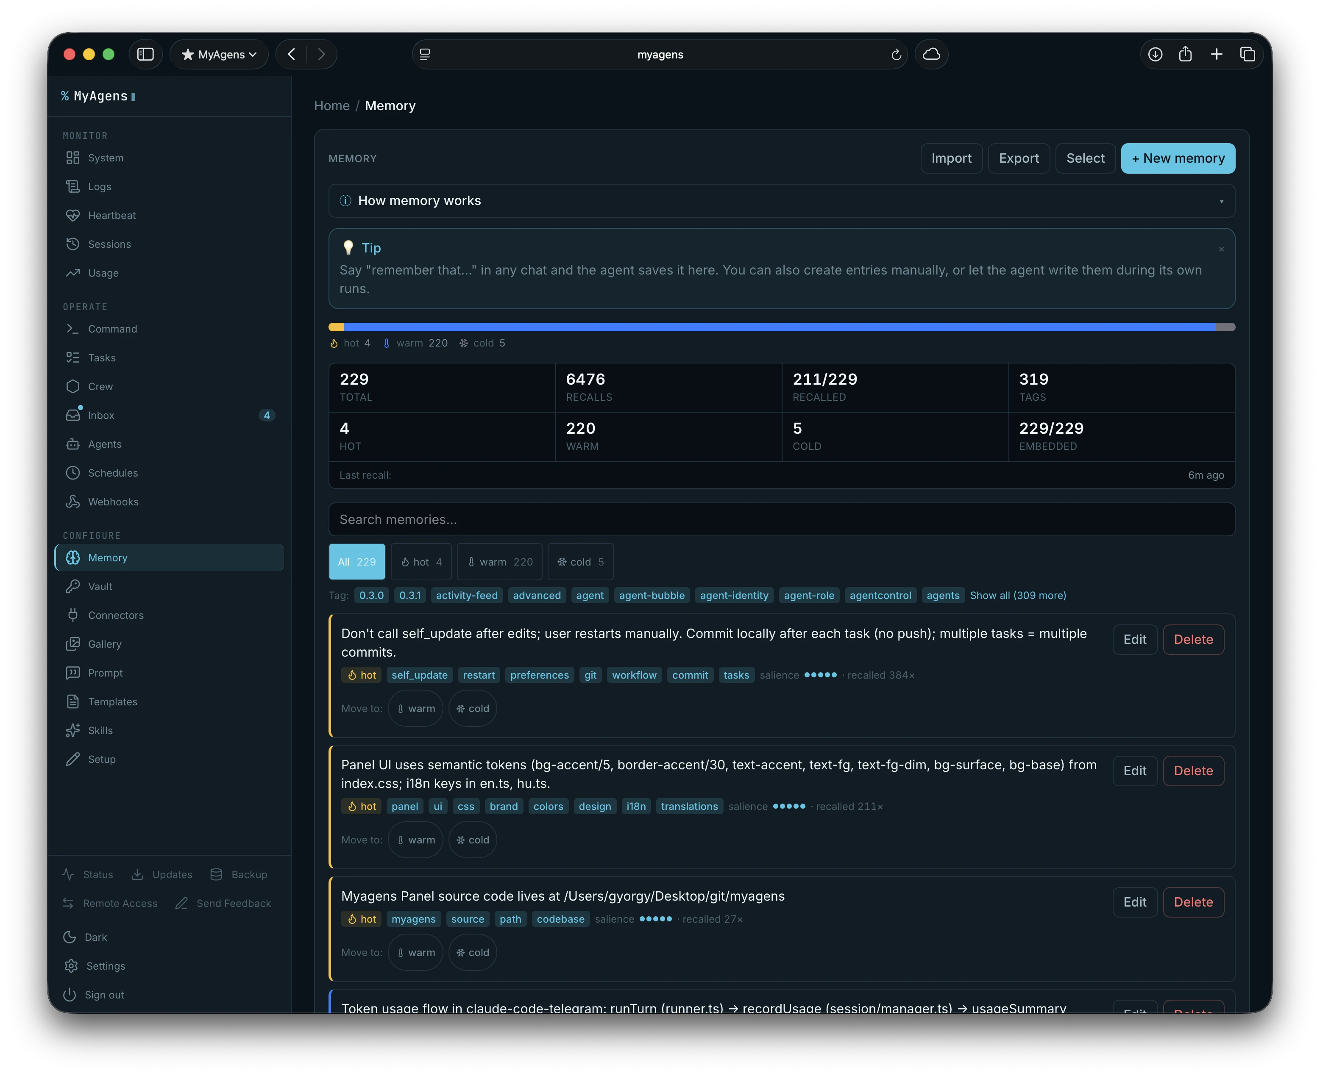
Task: Reload the page in the browser
Action: click(897, 55)
